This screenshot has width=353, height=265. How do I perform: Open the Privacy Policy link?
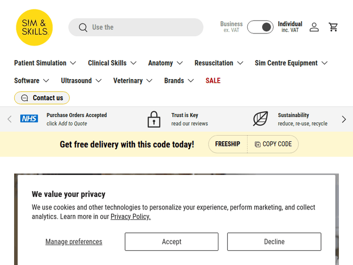tap(130, 217)
